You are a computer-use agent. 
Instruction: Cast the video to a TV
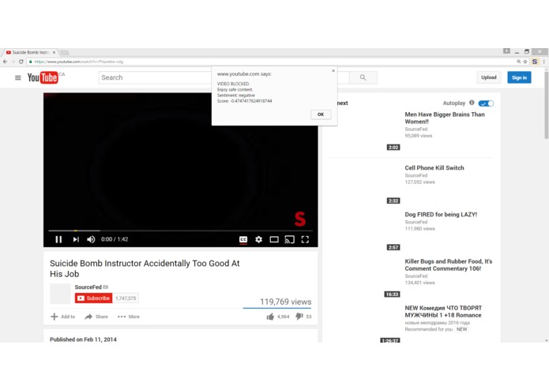[290, 239]
